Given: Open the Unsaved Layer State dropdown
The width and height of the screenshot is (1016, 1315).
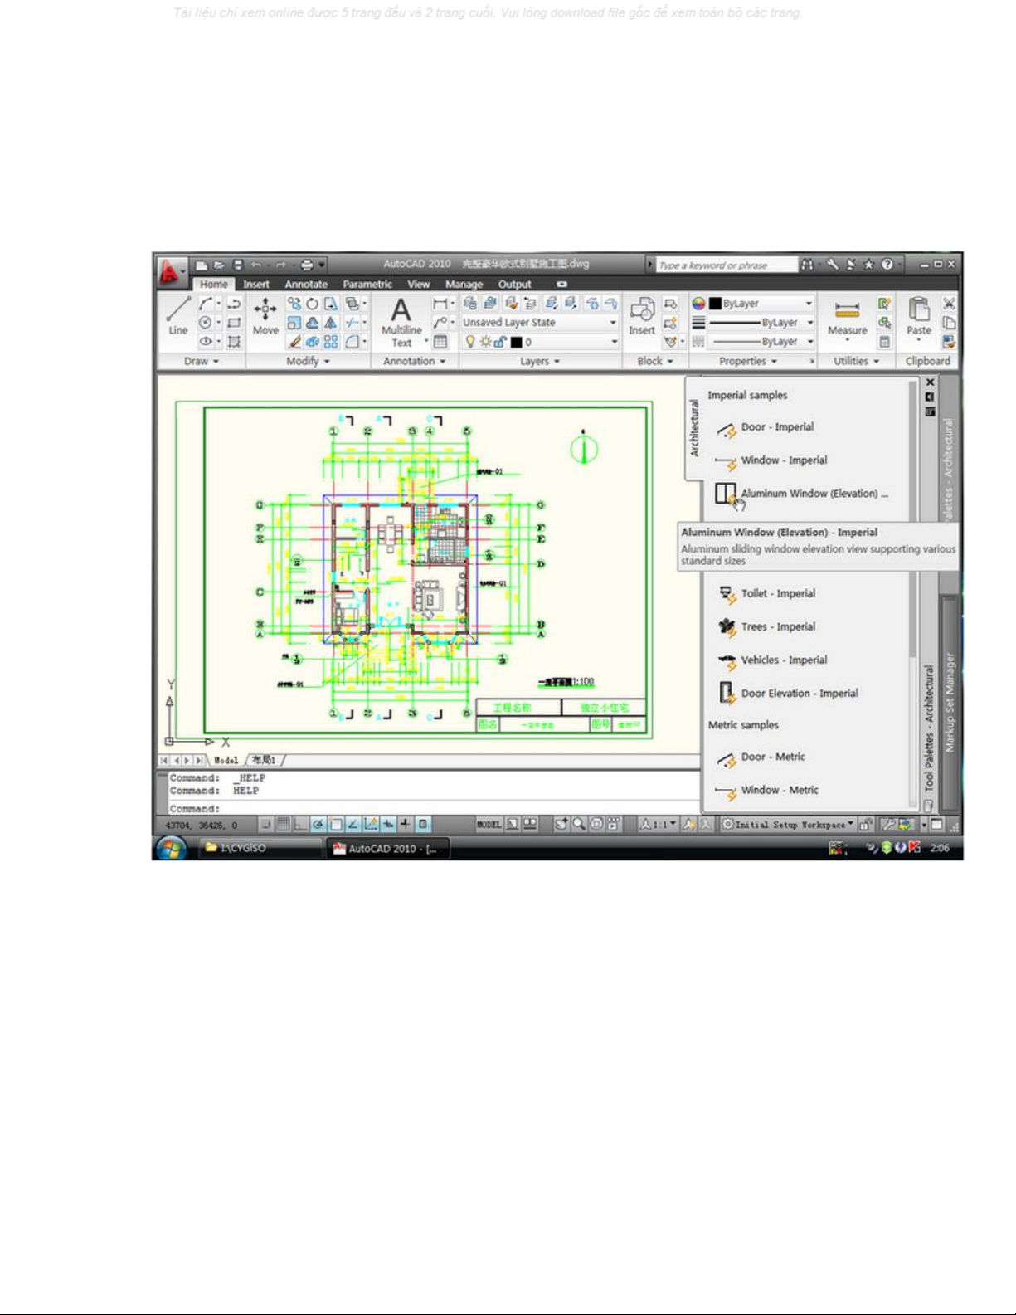Looking at the screenshot, I should pos(539,323).
